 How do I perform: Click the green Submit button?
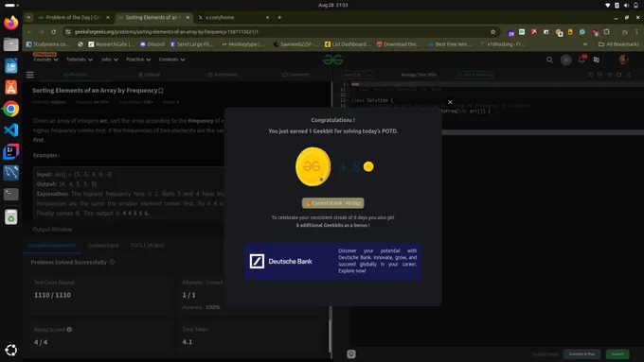pos(617,353)
